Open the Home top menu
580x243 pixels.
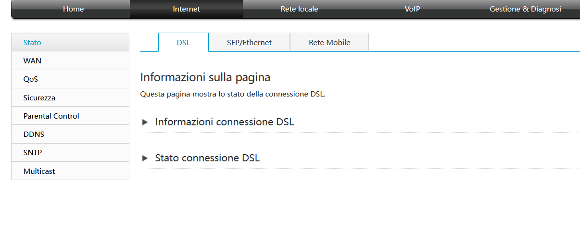73,9
